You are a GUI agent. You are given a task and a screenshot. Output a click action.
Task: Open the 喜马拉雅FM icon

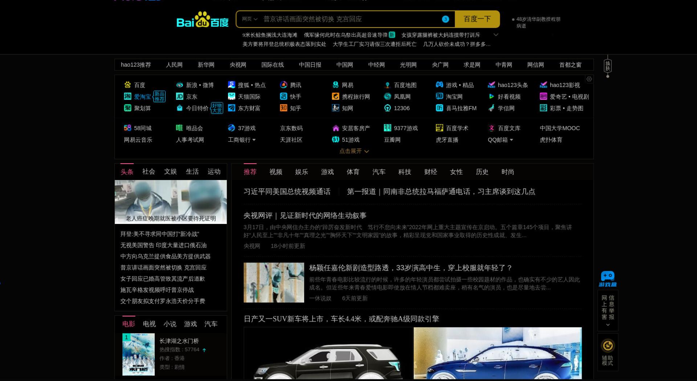439,108
